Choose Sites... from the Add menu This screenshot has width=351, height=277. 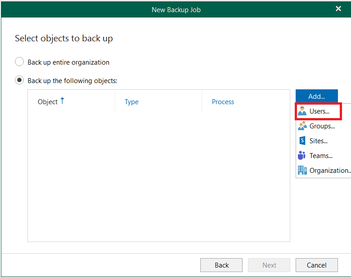click(x=323, y=141)
